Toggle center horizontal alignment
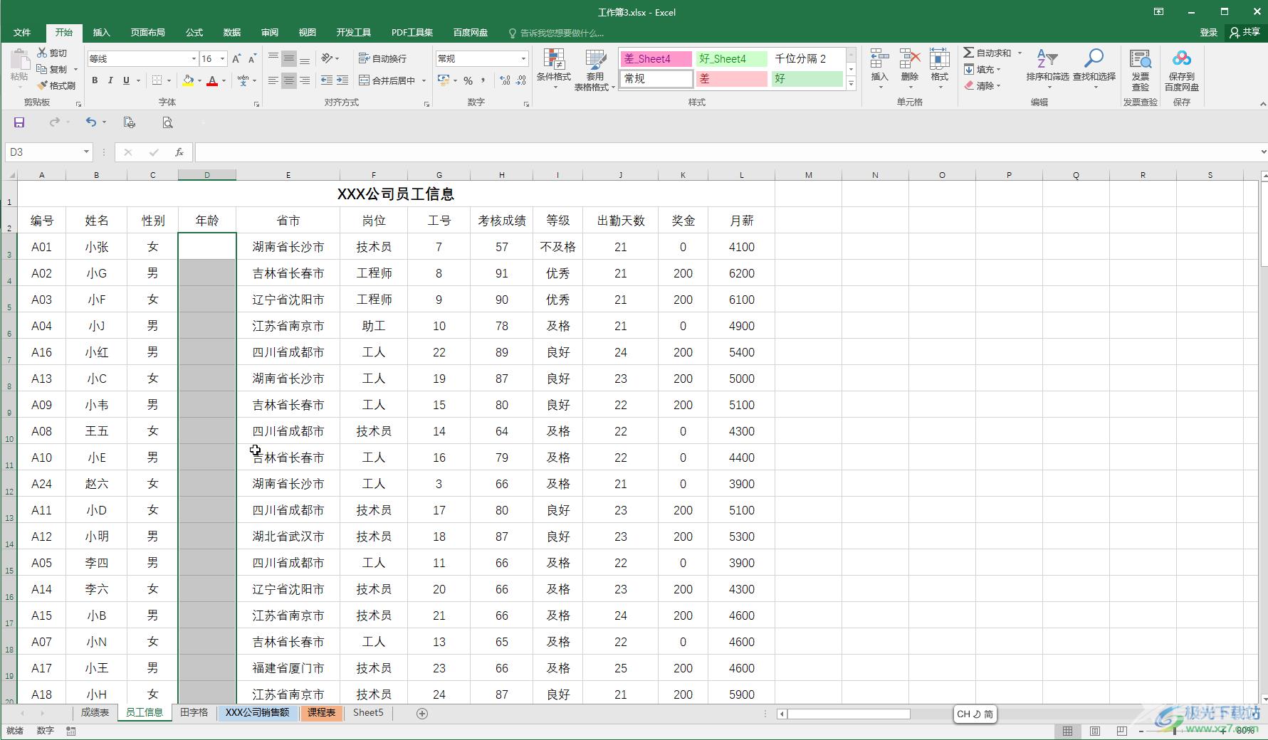The width and height of the screenshot is (1268, 740). [288, 80]
